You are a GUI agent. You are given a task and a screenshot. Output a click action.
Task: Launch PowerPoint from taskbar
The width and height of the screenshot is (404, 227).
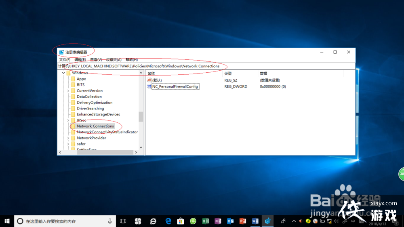pyautogui.click(x=243, y=221)
